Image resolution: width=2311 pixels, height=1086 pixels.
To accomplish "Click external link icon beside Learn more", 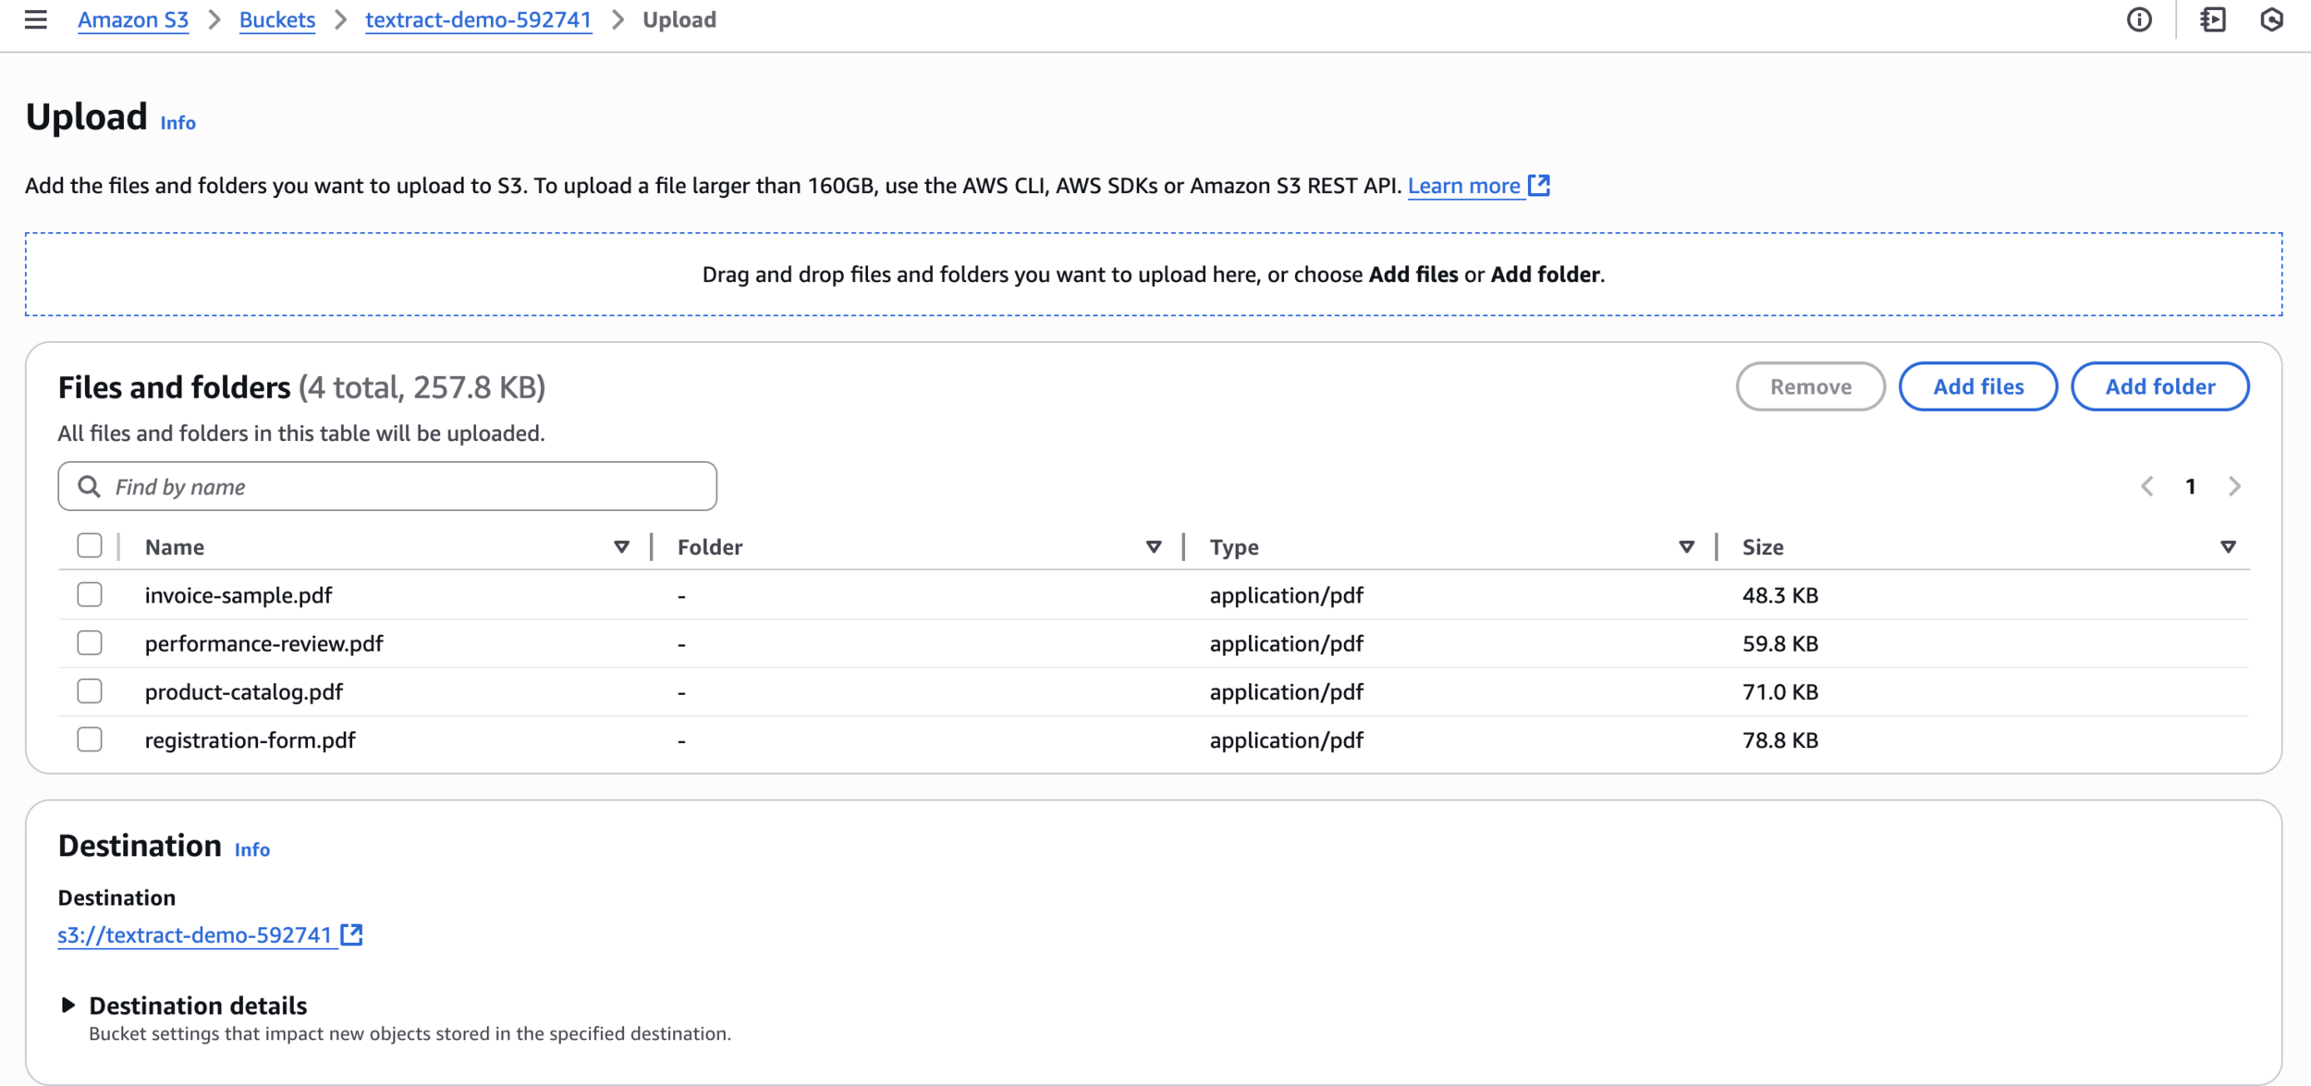I will tap(1539, 185).
